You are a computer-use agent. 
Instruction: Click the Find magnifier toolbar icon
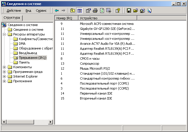(x=149, y=11)
